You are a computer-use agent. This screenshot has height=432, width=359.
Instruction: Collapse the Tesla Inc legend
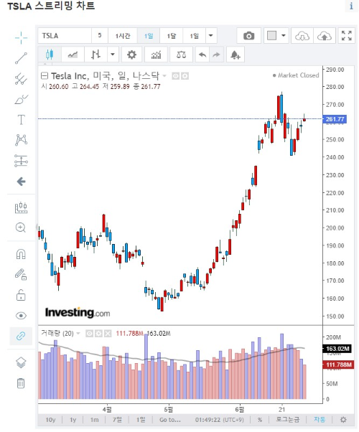(45, 76)
